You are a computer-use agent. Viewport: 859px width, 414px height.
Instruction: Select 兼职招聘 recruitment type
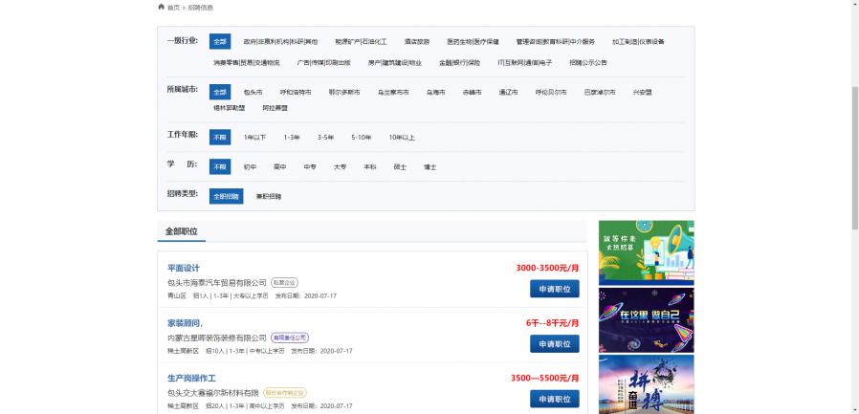269,196
